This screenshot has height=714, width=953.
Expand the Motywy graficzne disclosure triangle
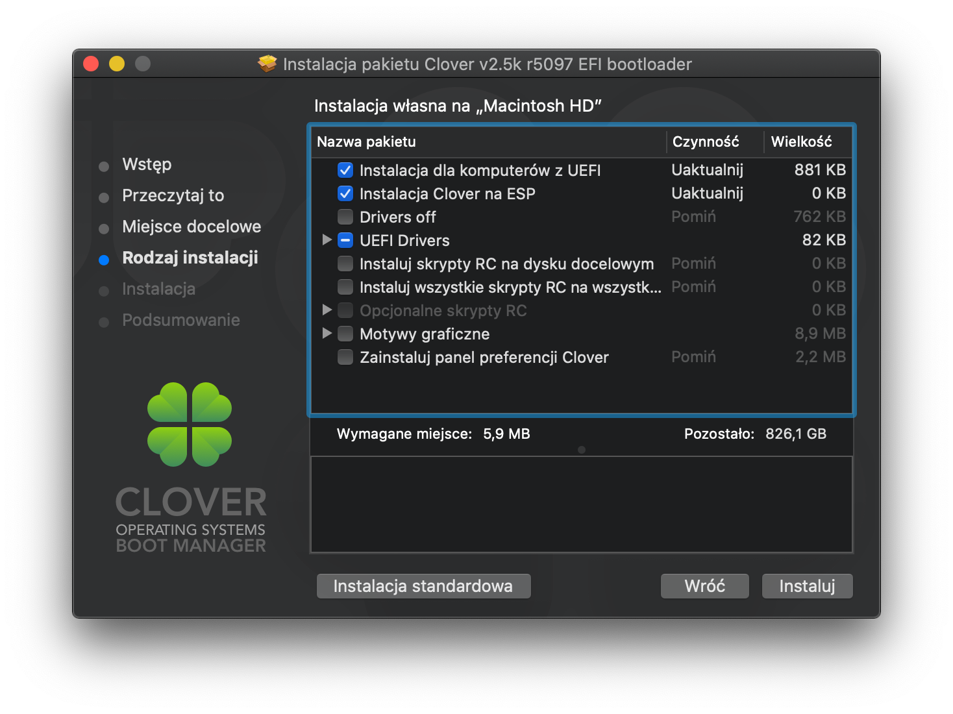pyautogui.click(x=327, y=334)
